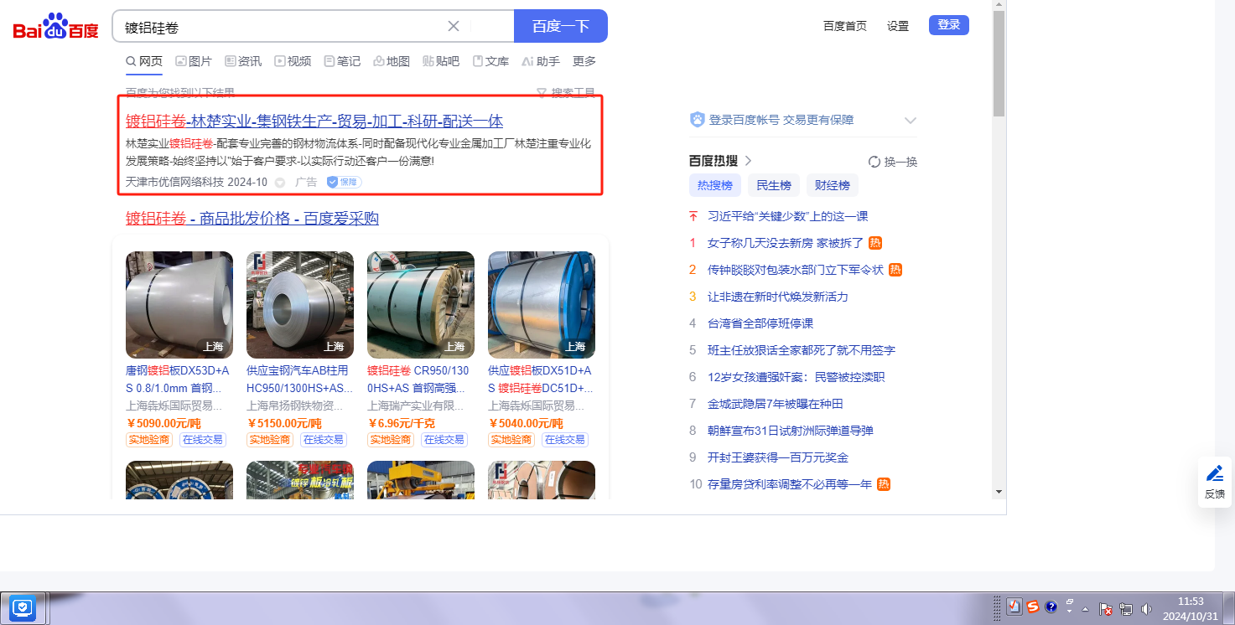The height and width of the screenshot is (625, 1235).
Task: Go to the 视频 tab
Action: click(293, 61)
